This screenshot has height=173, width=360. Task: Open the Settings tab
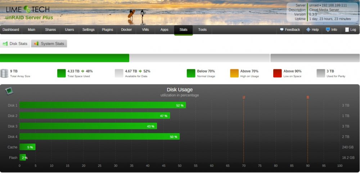click(x=89, y=30)
